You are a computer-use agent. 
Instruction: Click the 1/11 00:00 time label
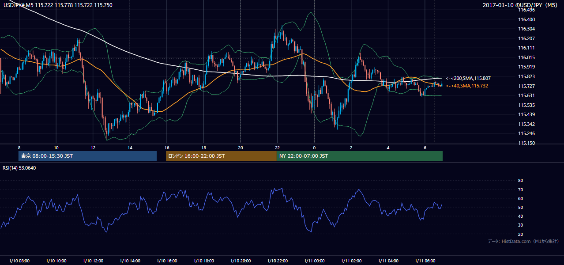pyautogui.click(x=314, y=261)
